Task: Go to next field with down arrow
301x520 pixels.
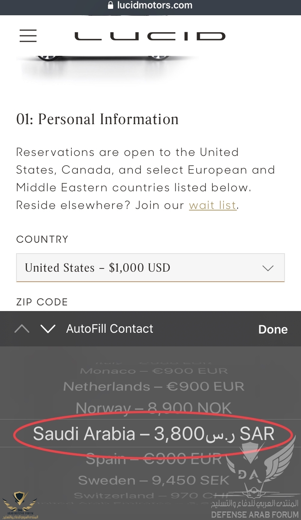Action: tap(48, 329)
